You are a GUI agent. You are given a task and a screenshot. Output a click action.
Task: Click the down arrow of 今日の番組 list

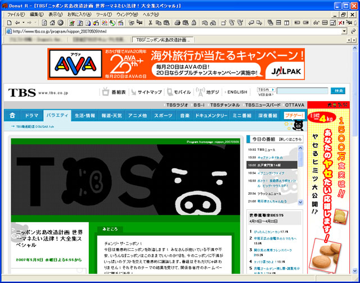300,202
